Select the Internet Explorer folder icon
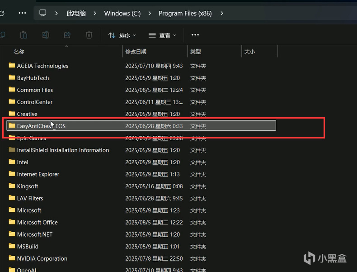 [x=12, y=174]
